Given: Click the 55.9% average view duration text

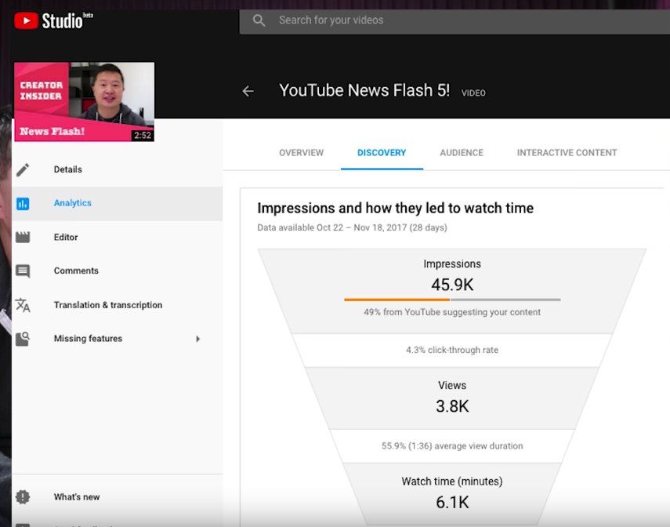Looking at the screenshot, I should pos(452,445).
